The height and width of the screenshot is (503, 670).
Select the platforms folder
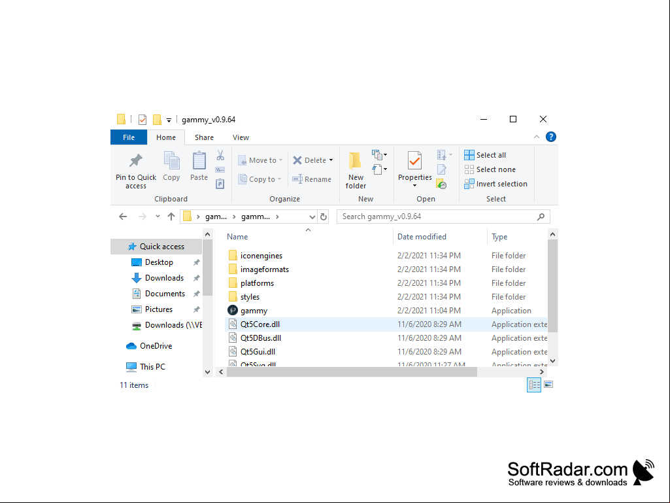[257, 283]
